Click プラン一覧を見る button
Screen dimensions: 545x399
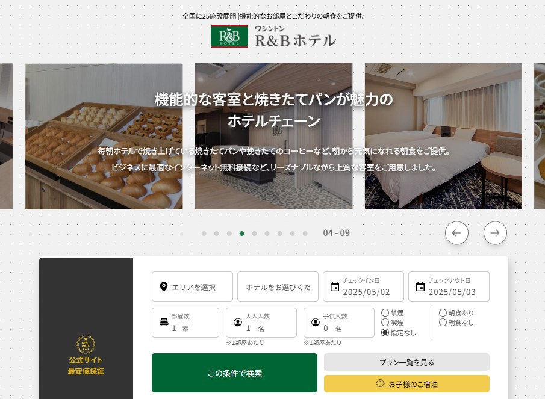[406, 362]
